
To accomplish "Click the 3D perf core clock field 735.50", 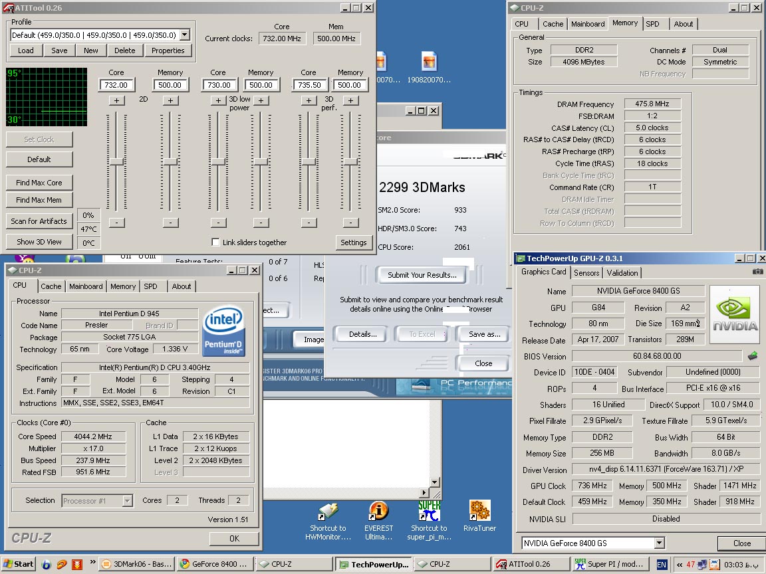I will click(x=309, y=85).
